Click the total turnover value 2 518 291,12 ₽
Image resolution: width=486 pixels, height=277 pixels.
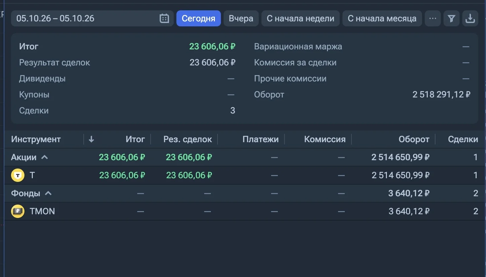[x=441, y=95]
